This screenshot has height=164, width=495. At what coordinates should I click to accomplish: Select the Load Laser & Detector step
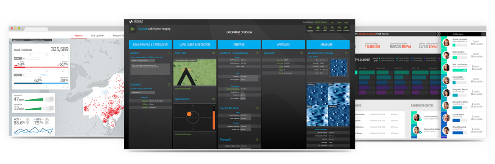(195, 44)
